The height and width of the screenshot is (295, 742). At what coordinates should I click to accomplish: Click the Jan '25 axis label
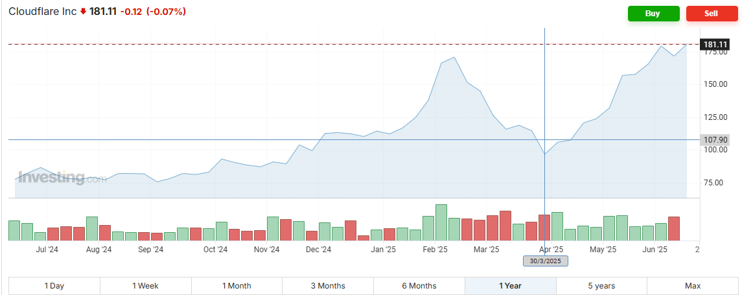383,248
